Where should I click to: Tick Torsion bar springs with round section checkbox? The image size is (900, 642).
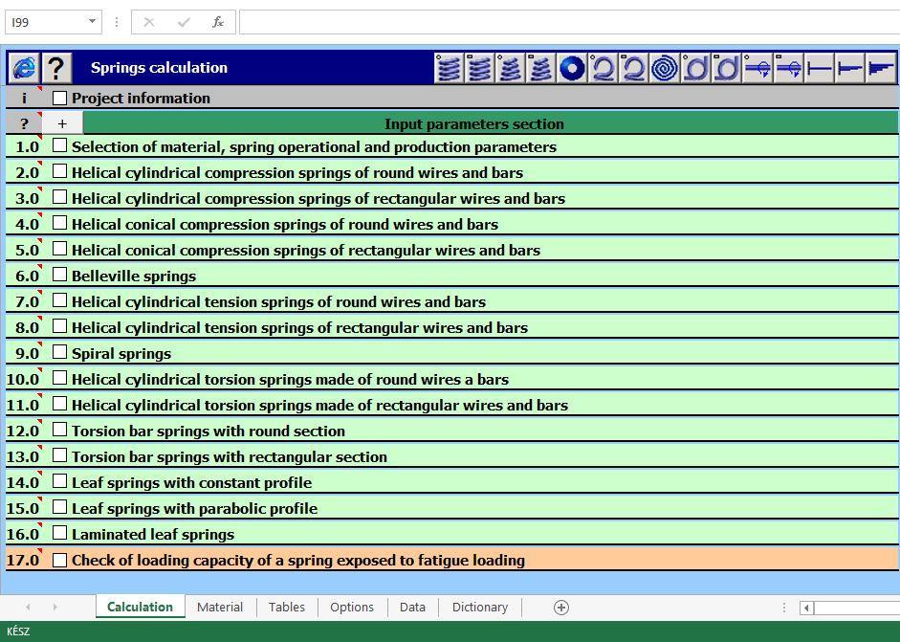pyautogui.click(x=59, y=430)
